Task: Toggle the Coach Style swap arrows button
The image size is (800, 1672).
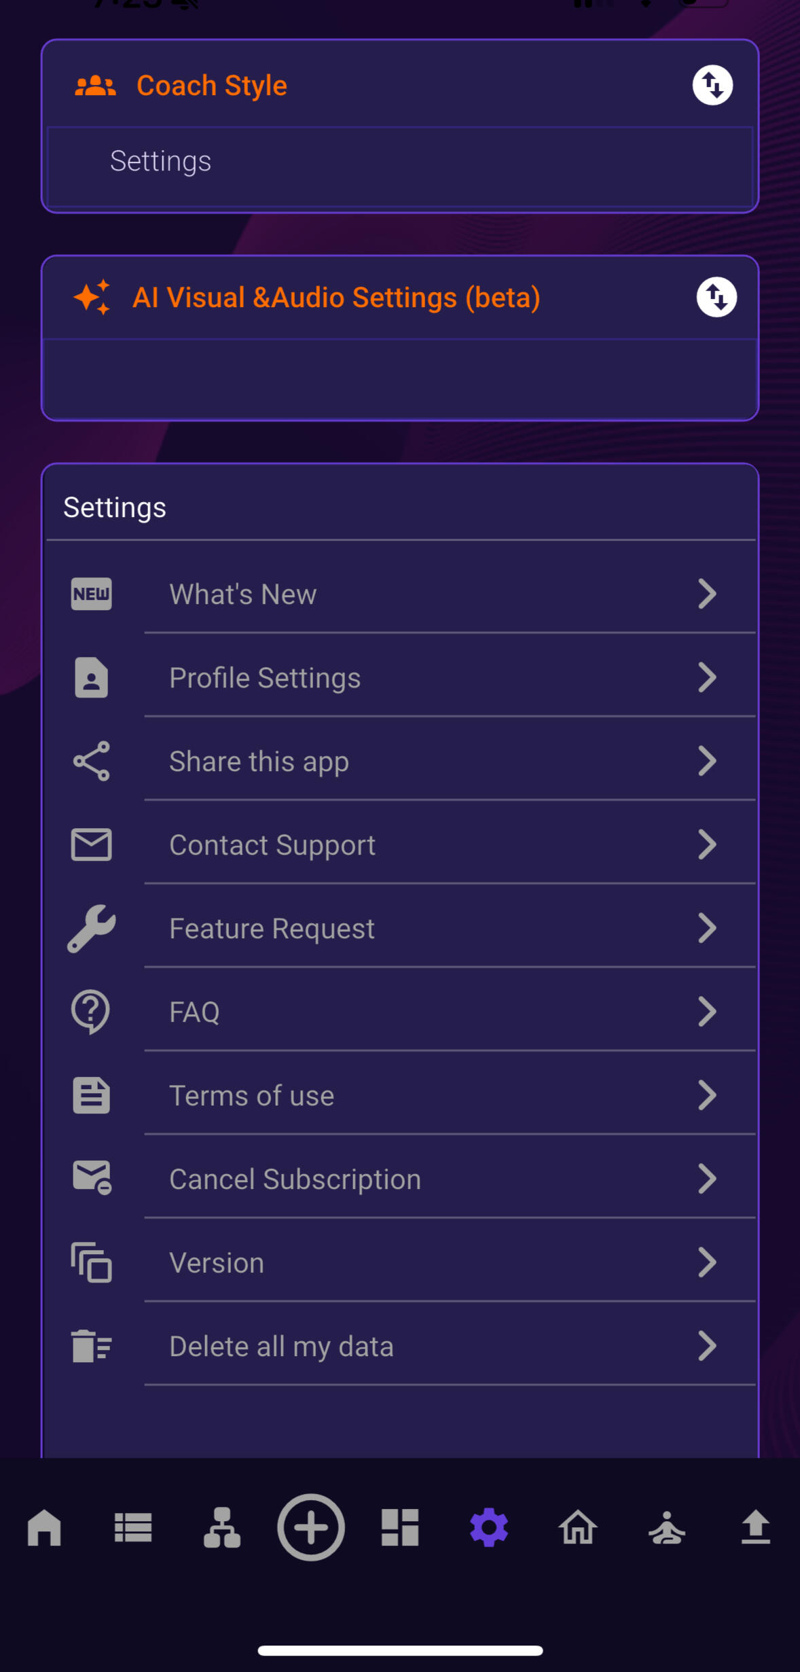Action: coord(712,86)
